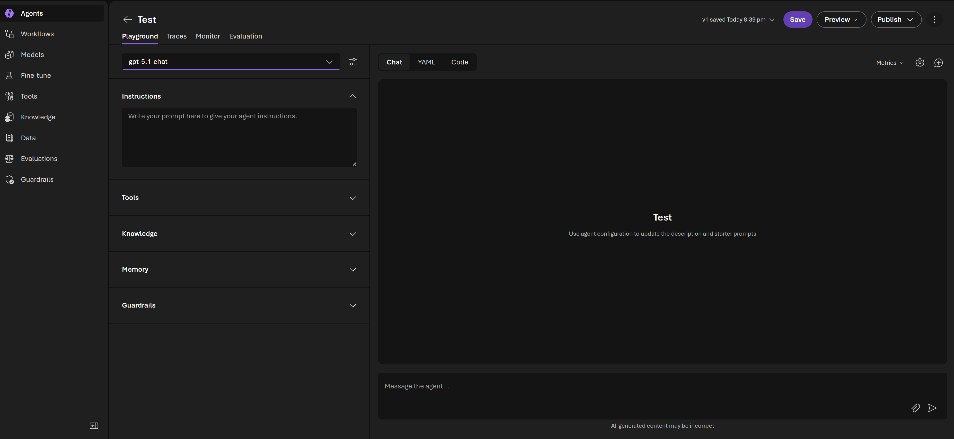Screen dimensions: 954x439
Task: Switch to the YAML tab
Action: coord(426,62)
